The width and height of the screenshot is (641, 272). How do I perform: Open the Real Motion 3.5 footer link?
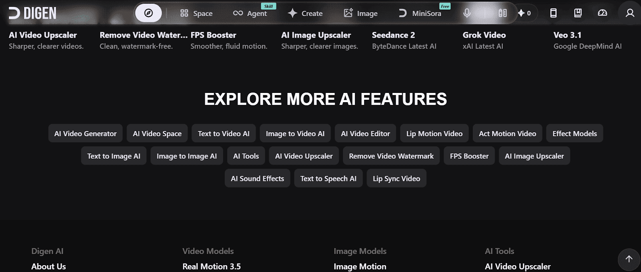(x=212, y=266)
